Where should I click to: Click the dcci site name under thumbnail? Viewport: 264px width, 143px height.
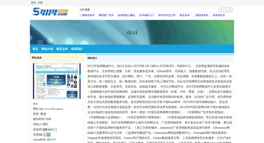35,104
